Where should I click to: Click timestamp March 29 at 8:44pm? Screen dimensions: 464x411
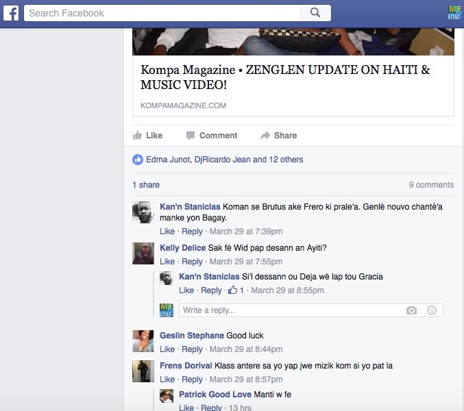[x=246, y=349]
